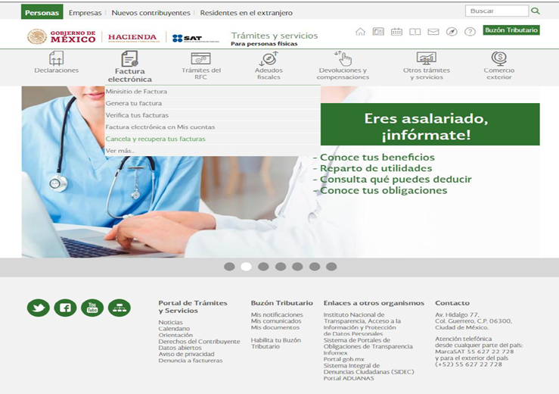The height and width of the screenshot is (394, 559).
Task: Expand the Declaraciones menu
Action: tap(56, 63)
